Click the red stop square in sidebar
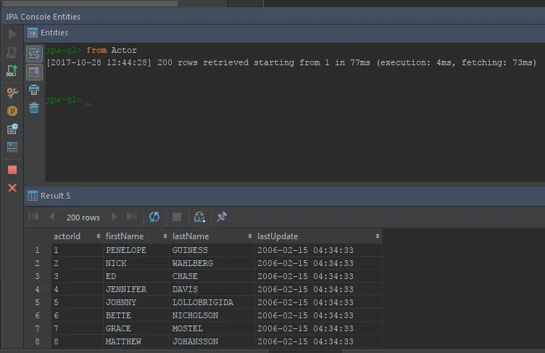The height and width of the screenshot is (353, 545). (x=12, y=170)
